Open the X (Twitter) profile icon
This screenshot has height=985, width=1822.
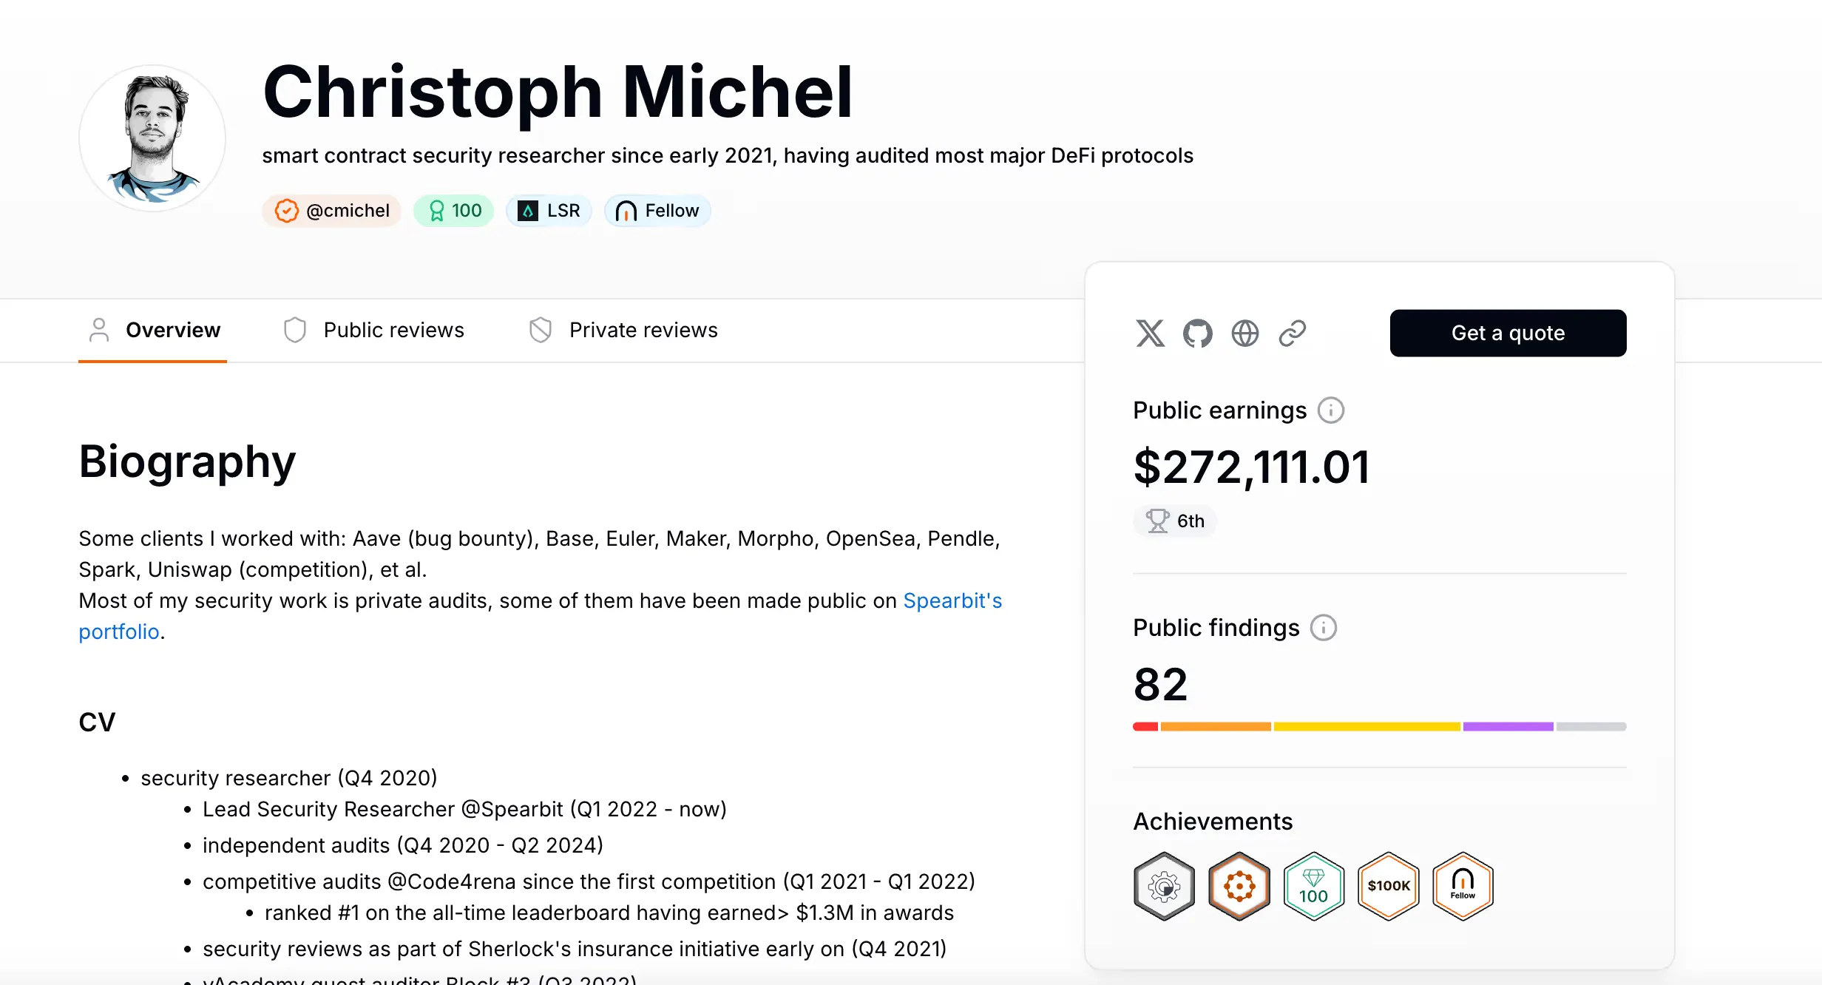coord(1150,334)
